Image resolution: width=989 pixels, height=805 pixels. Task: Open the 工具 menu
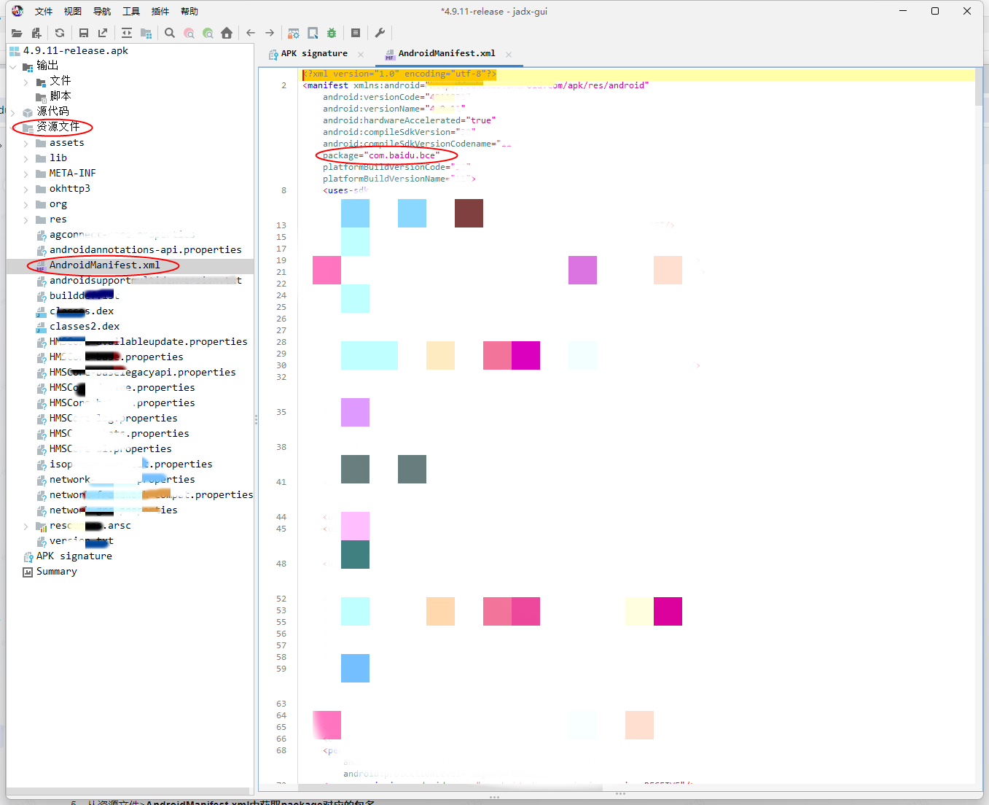click(131, 12)
